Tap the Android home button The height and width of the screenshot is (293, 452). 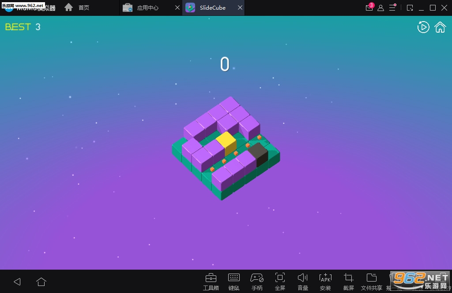41,282
